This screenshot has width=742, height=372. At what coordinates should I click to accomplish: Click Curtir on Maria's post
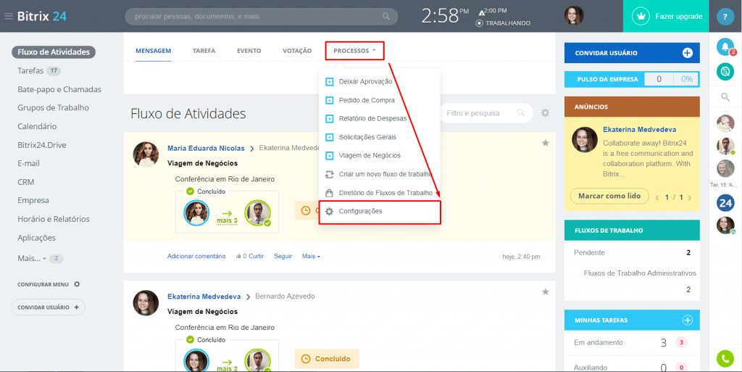(256, 256)
